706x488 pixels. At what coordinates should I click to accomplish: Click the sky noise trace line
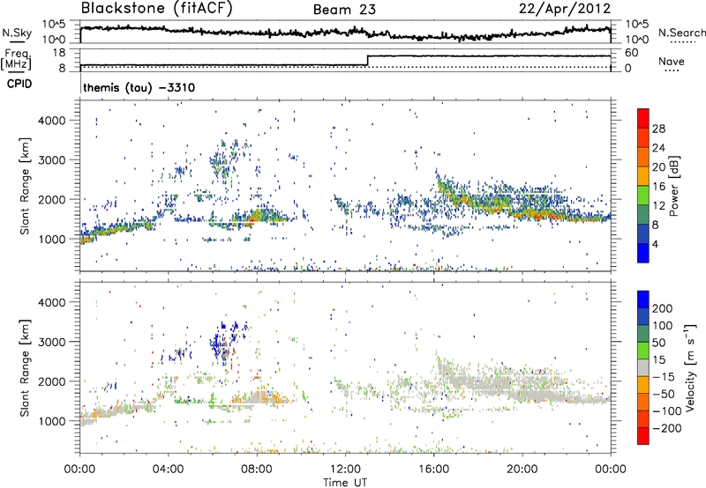[345, 33]
